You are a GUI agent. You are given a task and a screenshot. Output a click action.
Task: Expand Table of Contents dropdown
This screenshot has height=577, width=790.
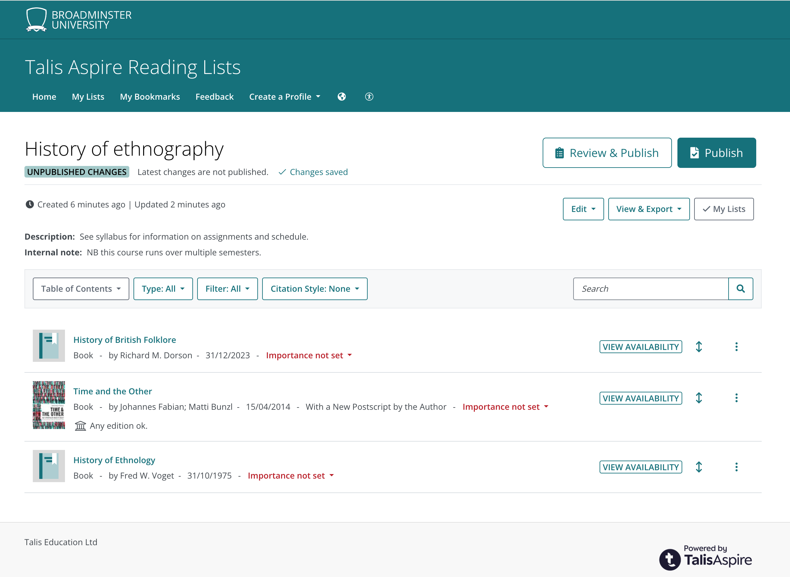81,289
